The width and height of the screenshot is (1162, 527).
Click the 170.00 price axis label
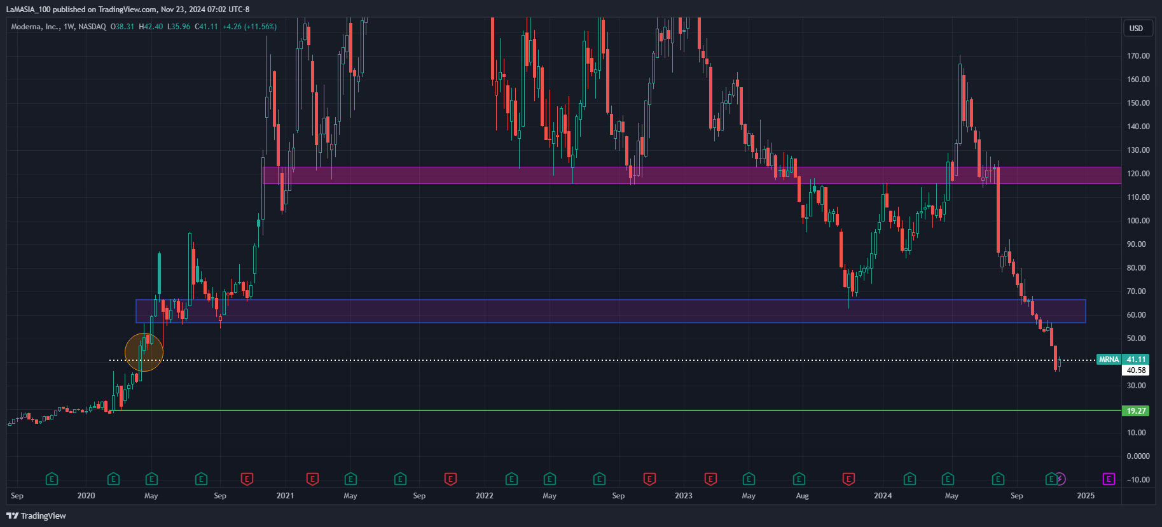[x=1138, y=56]
